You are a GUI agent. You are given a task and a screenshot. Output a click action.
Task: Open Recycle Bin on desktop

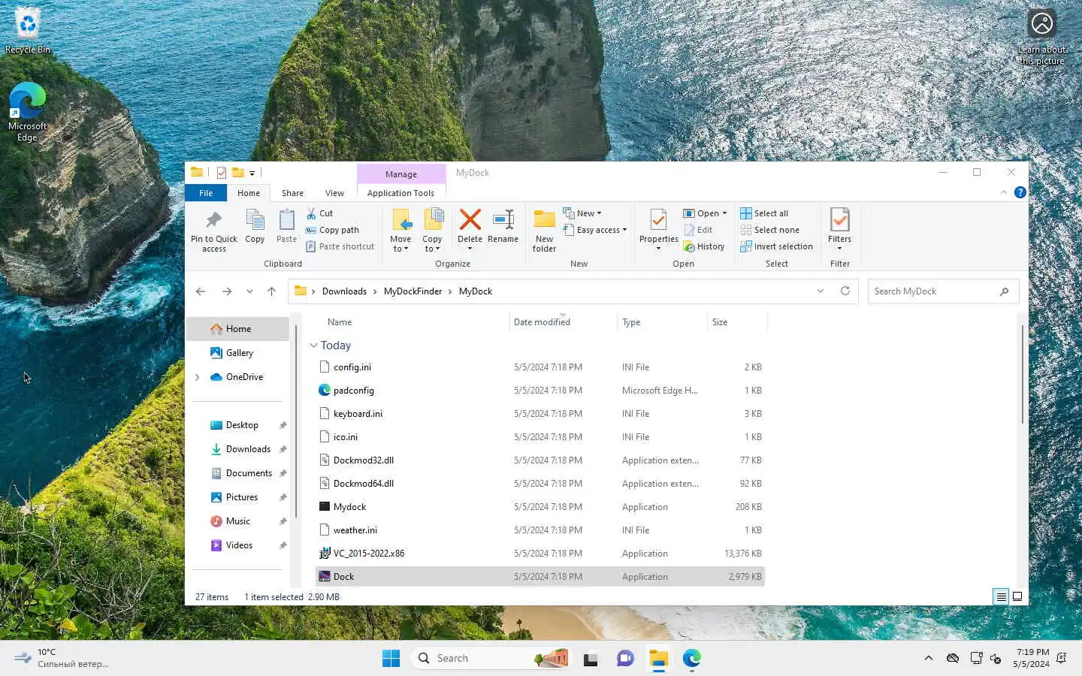pyautogui.click(x=28, y=32)
